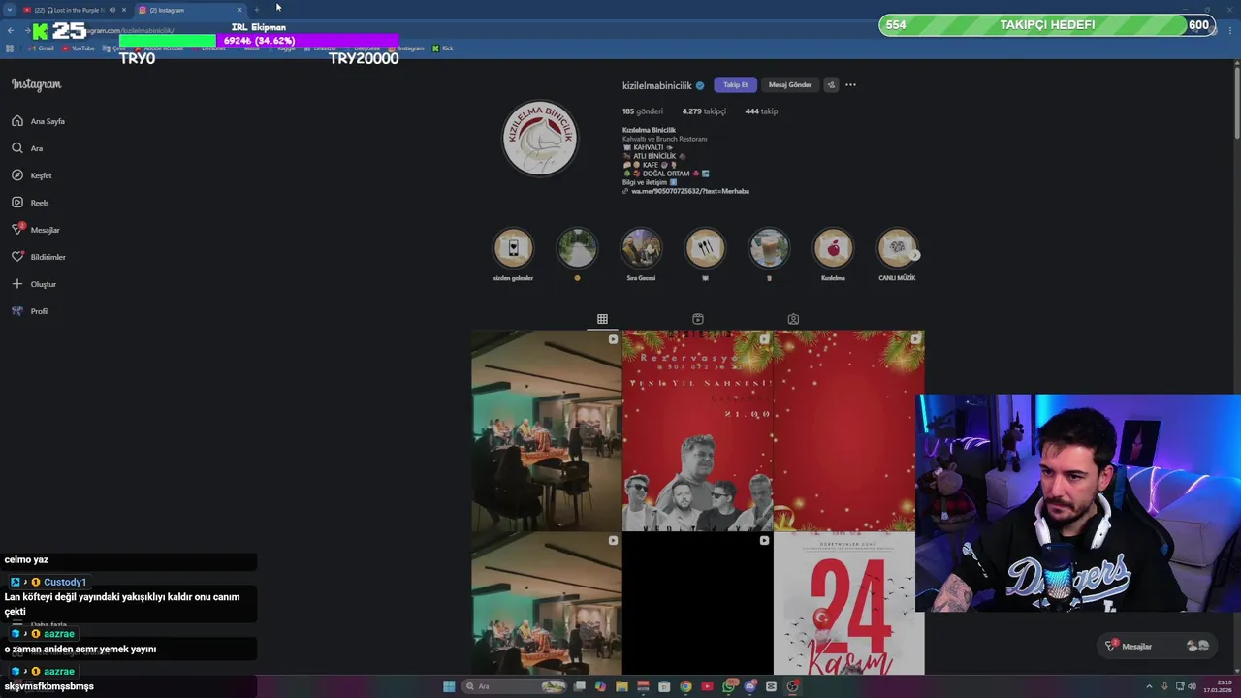Open Ana Sayfa home in Instagram sidebar
This screenshot has height=698, width=1241.
[x=39, y=121]
